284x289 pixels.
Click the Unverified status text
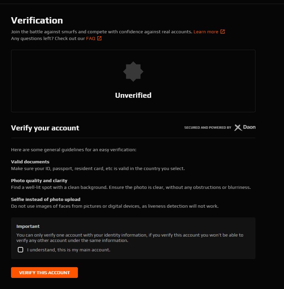[x=133, y=95]
